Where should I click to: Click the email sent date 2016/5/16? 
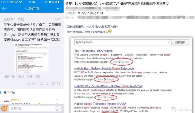(90, 13)
